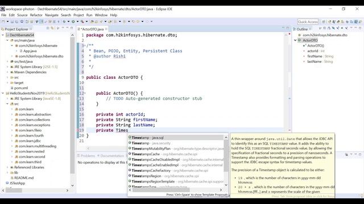Select the active Java perspective icon
Screen dimensions: 364x204
(355, 22)
